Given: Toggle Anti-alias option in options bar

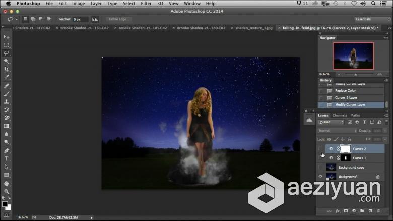Looking at the screenshot, I should pos(95,19).
